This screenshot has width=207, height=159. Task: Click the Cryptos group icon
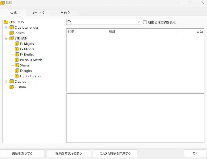pyautogui.click(x=11, y=82)
